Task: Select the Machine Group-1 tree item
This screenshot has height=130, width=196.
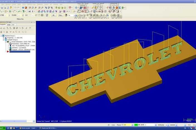Action: click(x=10, y=36)
